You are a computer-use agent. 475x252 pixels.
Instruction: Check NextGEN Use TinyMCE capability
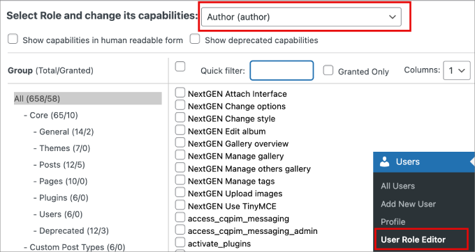tap(180, 205)
